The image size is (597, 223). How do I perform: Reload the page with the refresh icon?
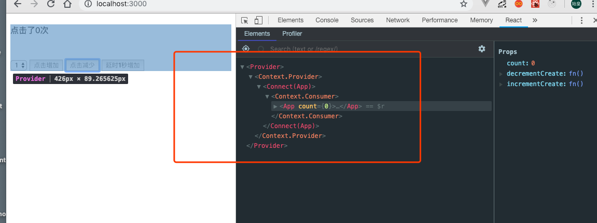click(51, 4)
